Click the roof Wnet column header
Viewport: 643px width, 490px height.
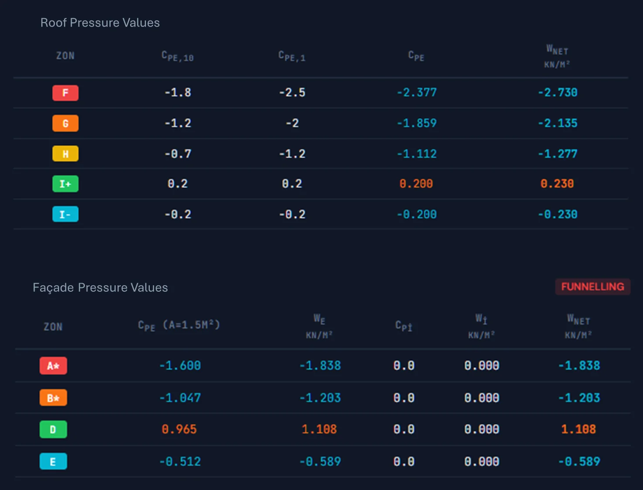click(557, 57)
